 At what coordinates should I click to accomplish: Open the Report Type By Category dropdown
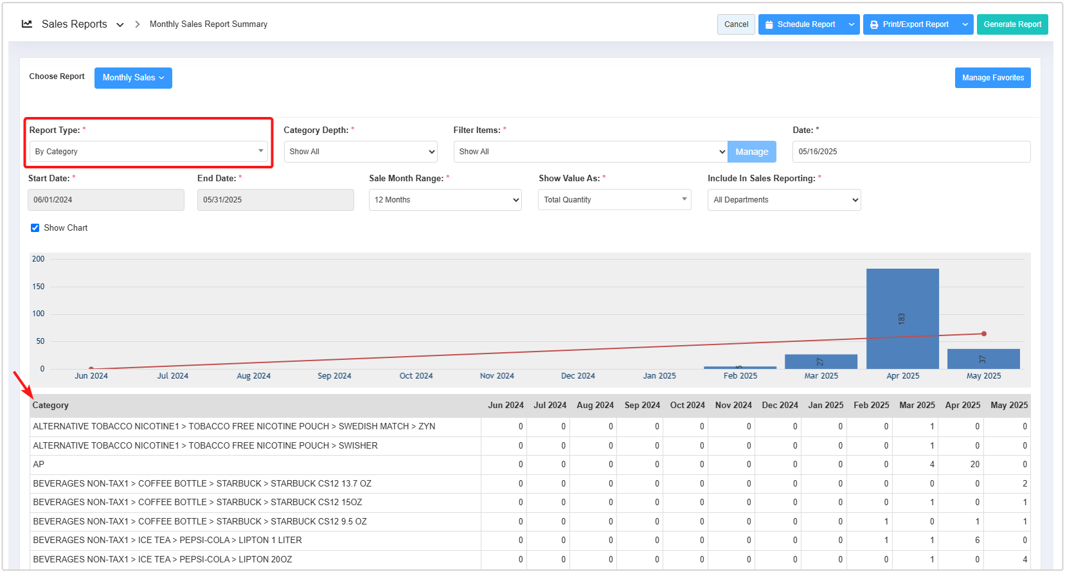pos(148,152)
